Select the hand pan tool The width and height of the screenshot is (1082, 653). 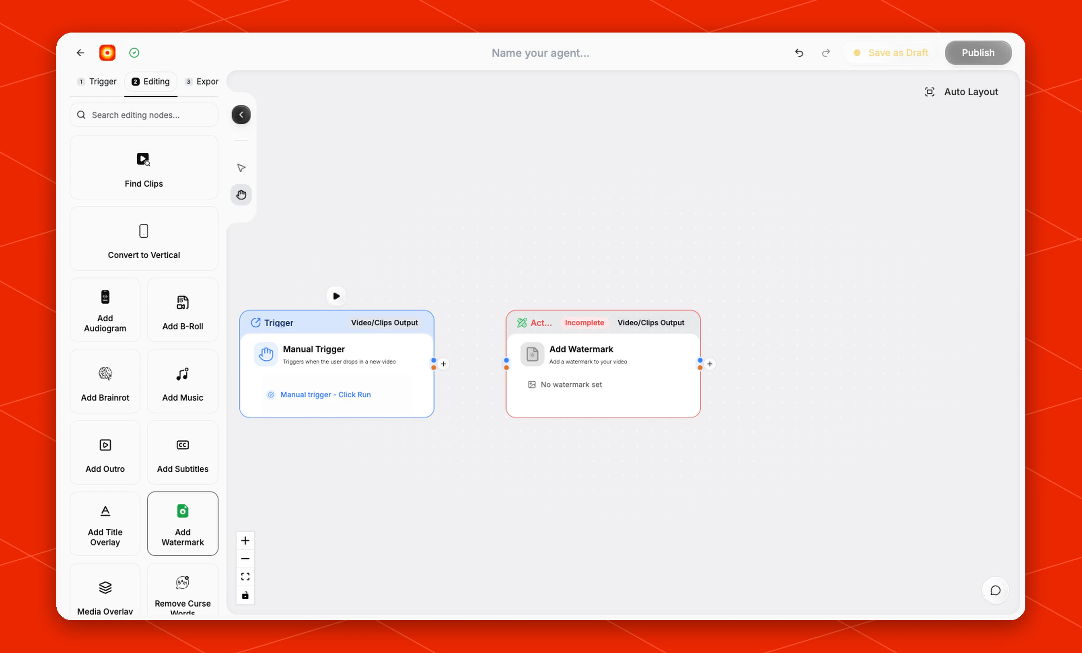tap(241, 195)
